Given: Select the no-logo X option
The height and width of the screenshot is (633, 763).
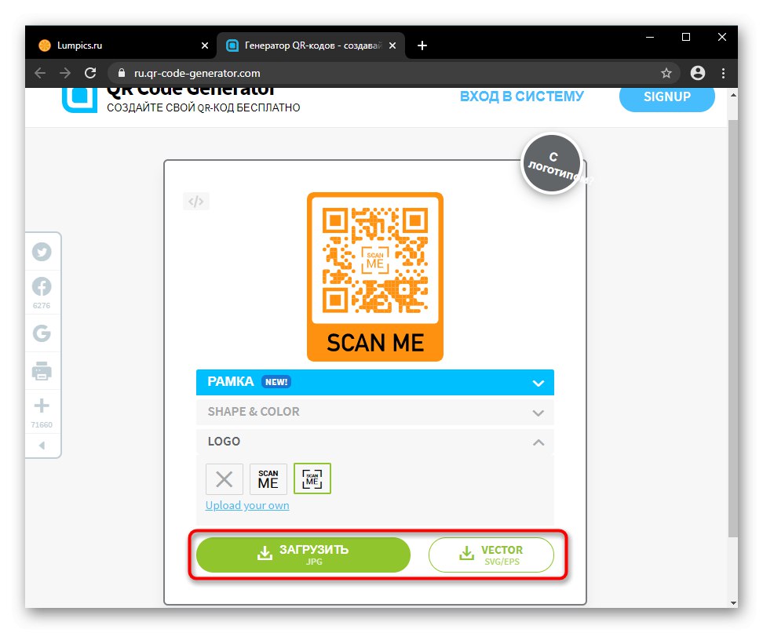Looking at the screenshot, I should coord(225,479).
